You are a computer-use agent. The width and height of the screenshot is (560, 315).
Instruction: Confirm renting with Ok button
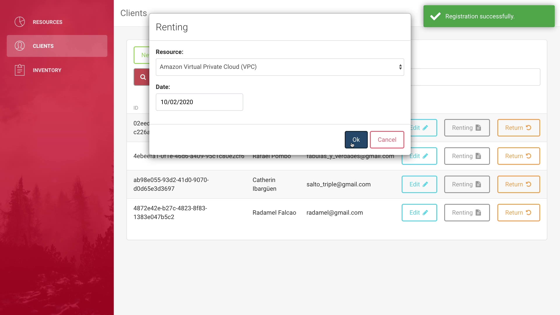[356, 140]
